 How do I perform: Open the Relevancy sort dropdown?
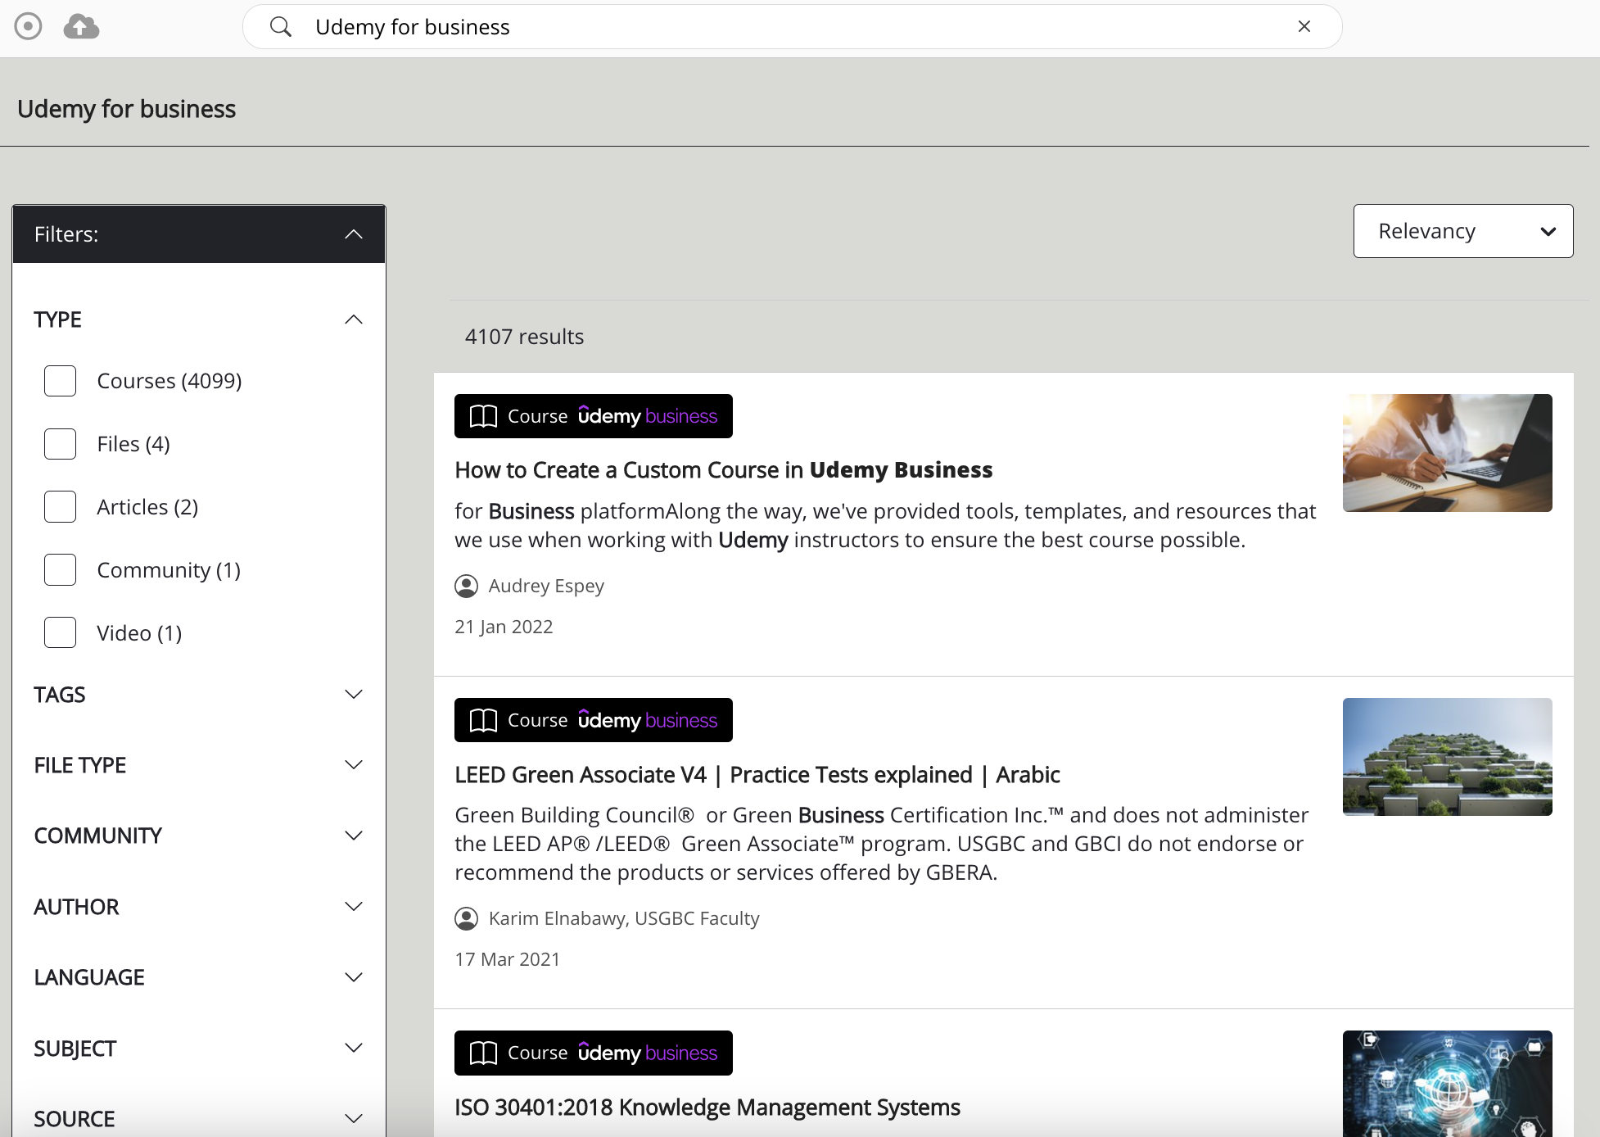(1462, 231)
